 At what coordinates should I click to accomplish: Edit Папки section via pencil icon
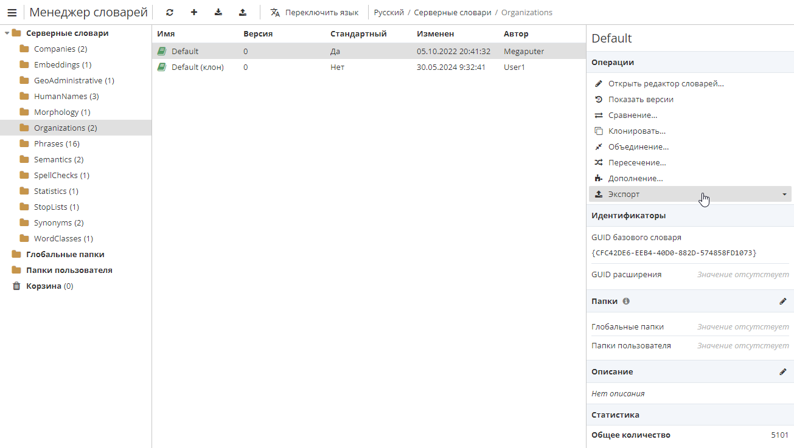click(x=783, y=301)
